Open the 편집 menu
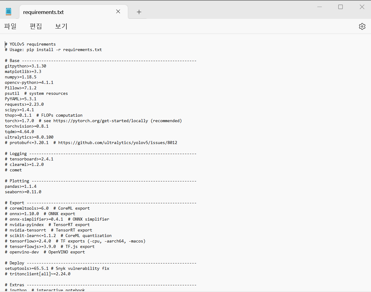 (x=36, y=26)
